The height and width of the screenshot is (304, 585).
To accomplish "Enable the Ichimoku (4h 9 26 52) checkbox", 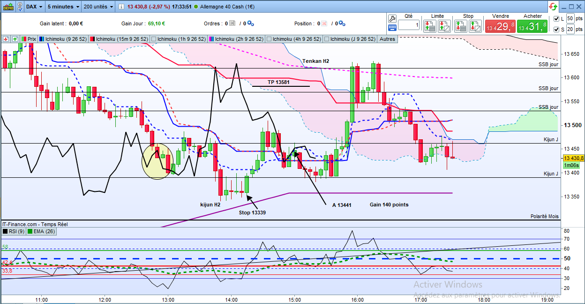I will point(269,39).
